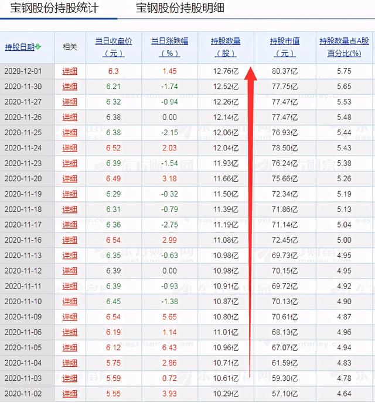The image size is (375, 403).
Task: Click change value 6.43 on 2020-11-05
Action: (169, 348)
